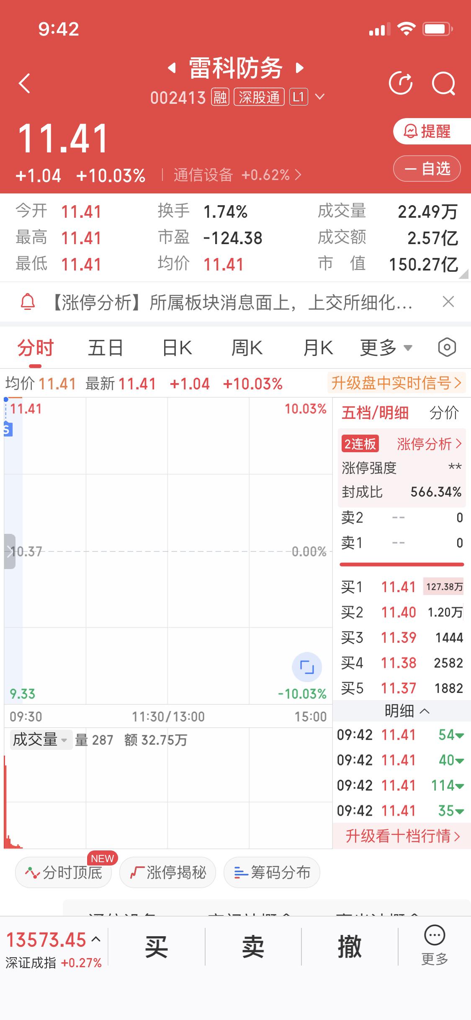
Task: Tap the 封成比 566.34% row
Action: coord(402,492)
